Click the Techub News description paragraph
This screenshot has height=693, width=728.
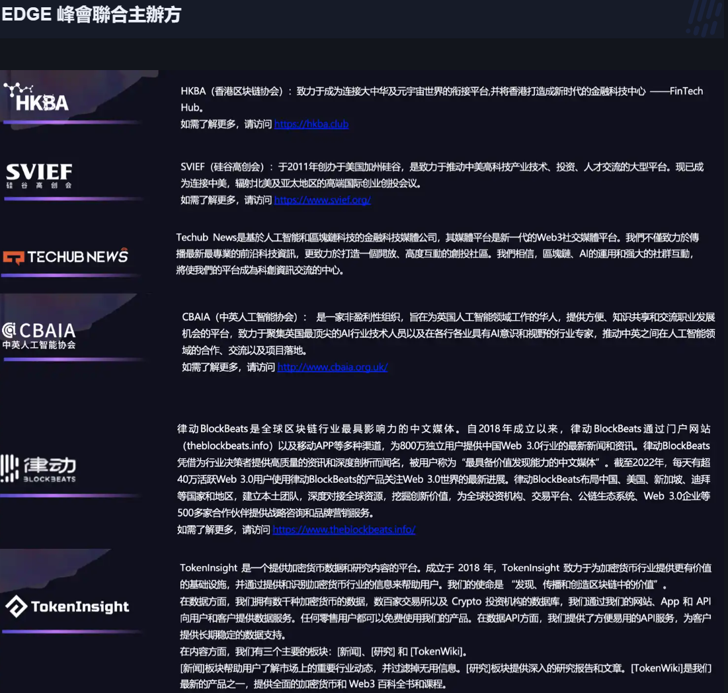pos(437,254)
